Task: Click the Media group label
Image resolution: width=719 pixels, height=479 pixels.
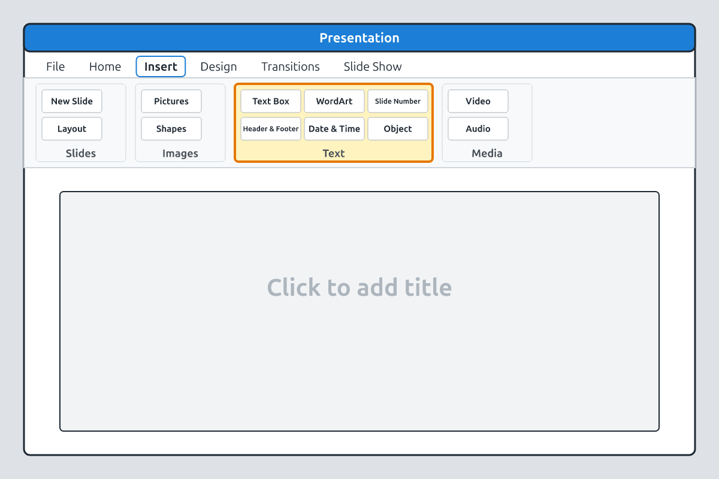Action: [487, 153]
